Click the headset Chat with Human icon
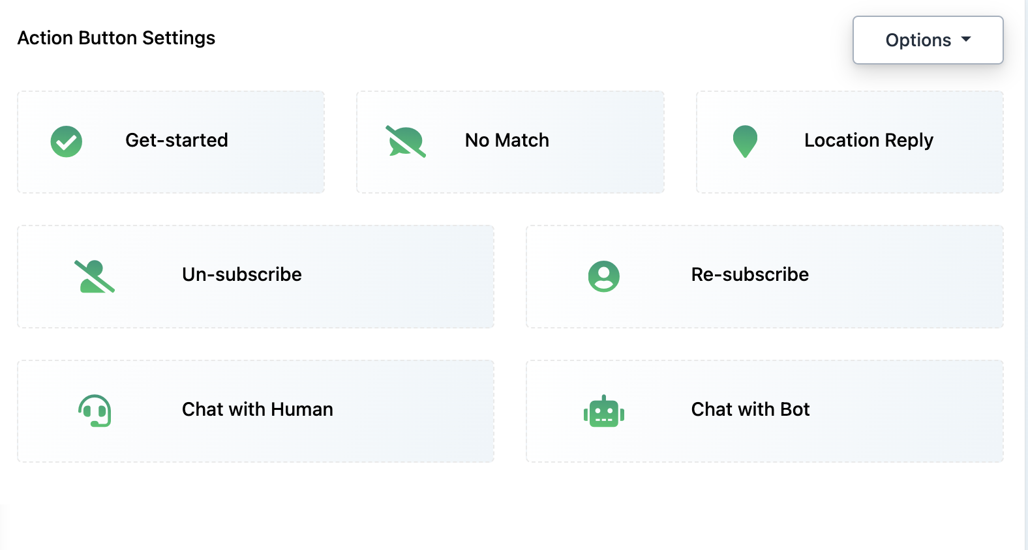 click(x=95, y=411)
